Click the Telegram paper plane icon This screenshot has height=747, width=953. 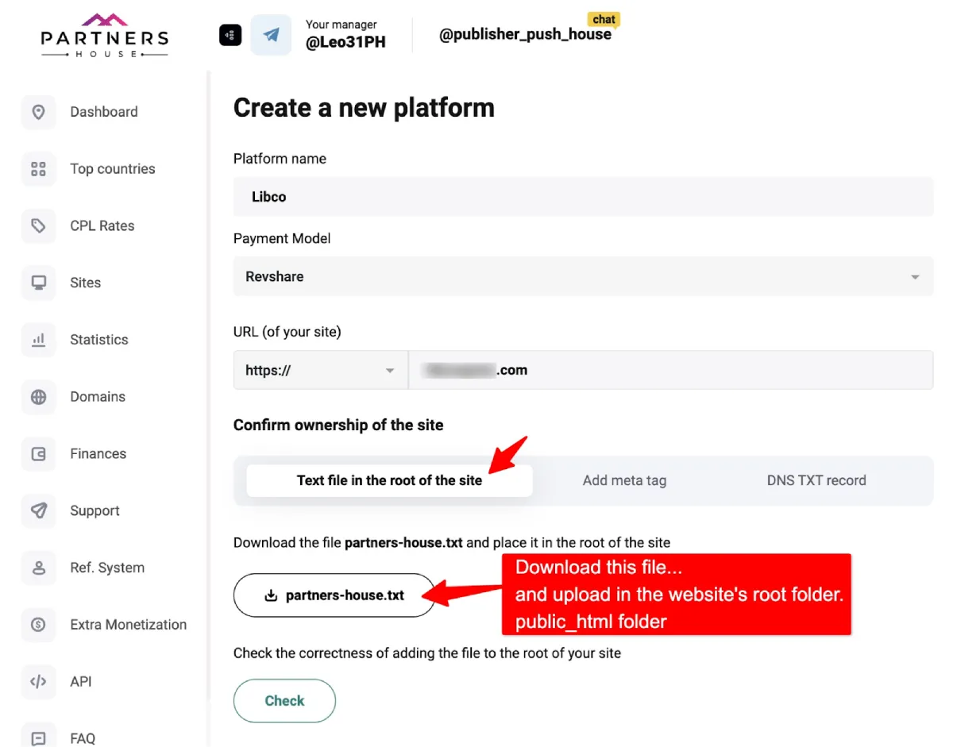tap(271, 35)
